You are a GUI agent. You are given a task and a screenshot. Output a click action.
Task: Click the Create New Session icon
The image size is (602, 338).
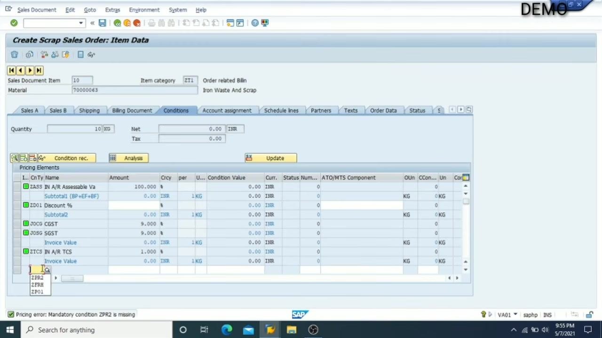point(230,23)
